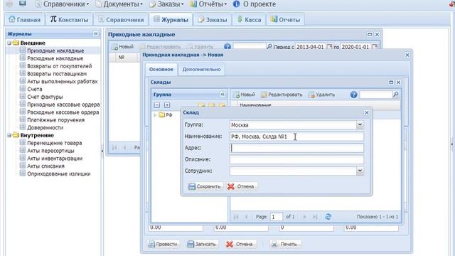Click the Записать button
The width and height of the screenshot is (455, 256).
(x=202, y=244)
